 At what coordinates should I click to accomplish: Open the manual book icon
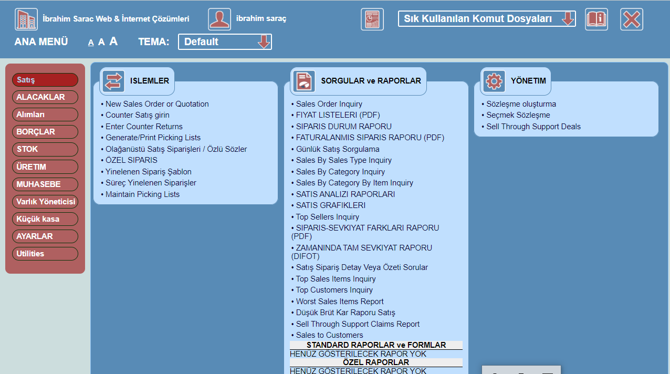(x=596, y=19)
